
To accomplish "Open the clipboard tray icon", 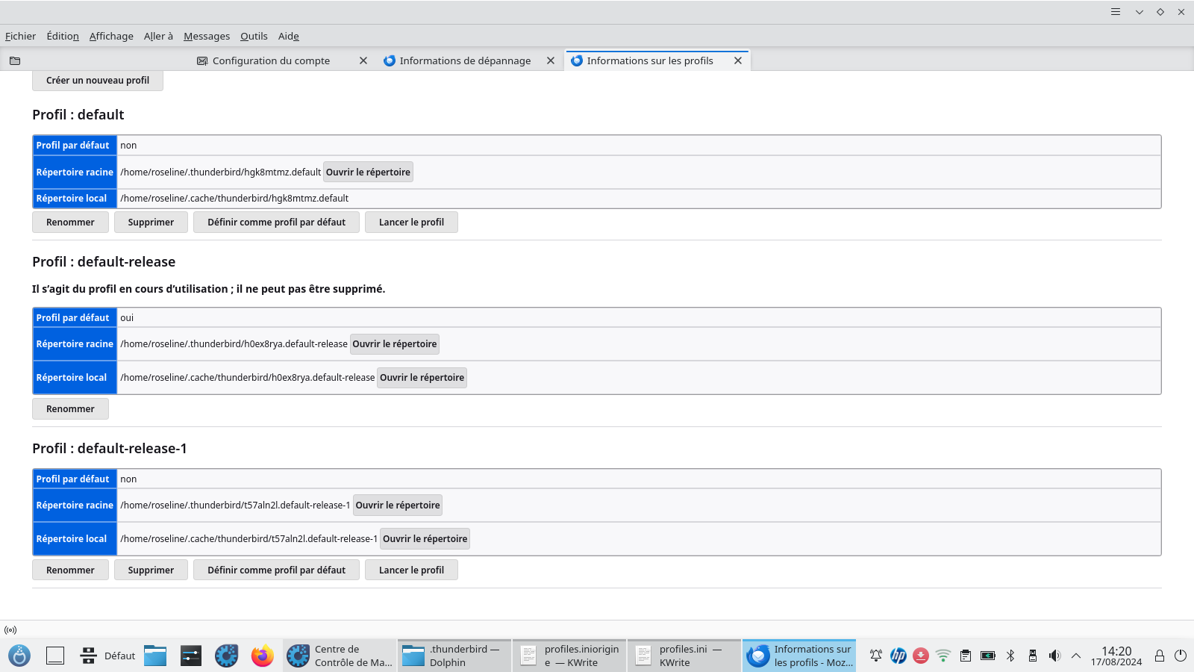I will click(966, 656).
